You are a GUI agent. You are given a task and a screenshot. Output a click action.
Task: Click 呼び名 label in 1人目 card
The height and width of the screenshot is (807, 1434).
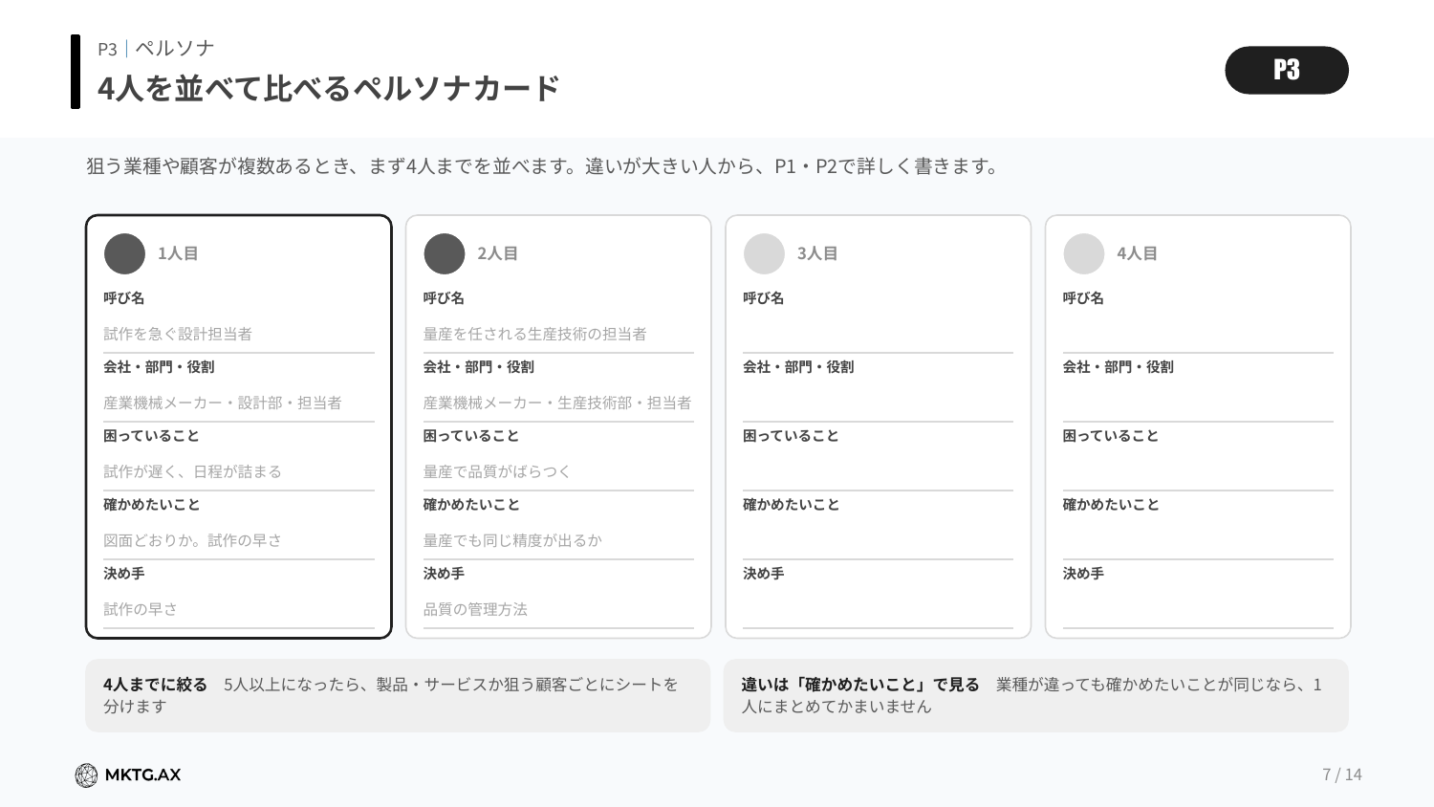coord(124,298)
